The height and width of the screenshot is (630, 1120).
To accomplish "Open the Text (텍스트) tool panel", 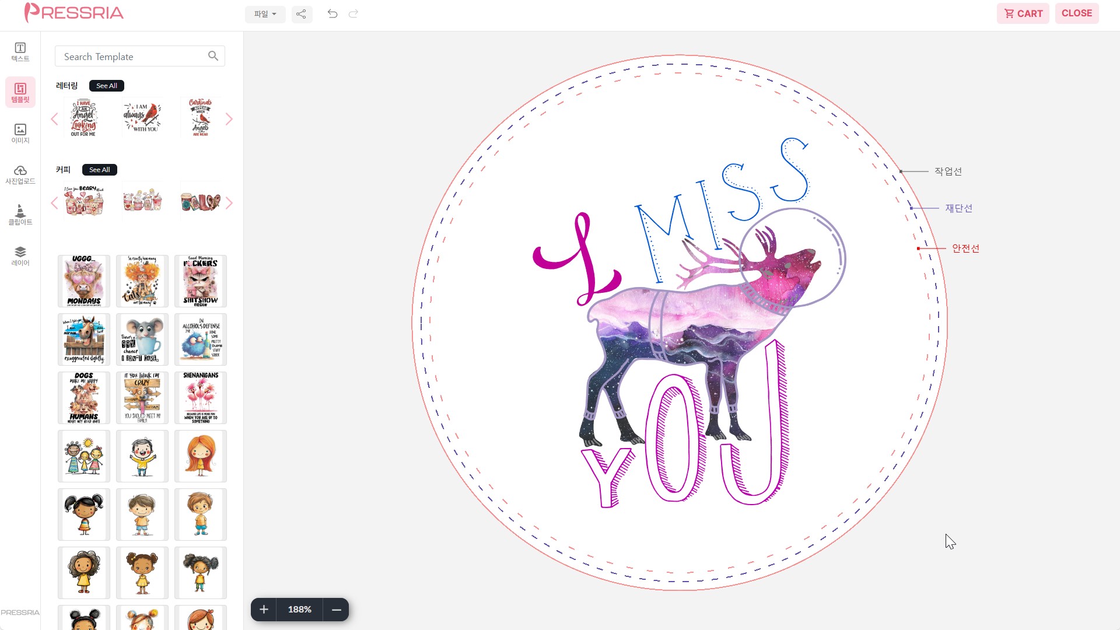I will [x=20, y=51].
